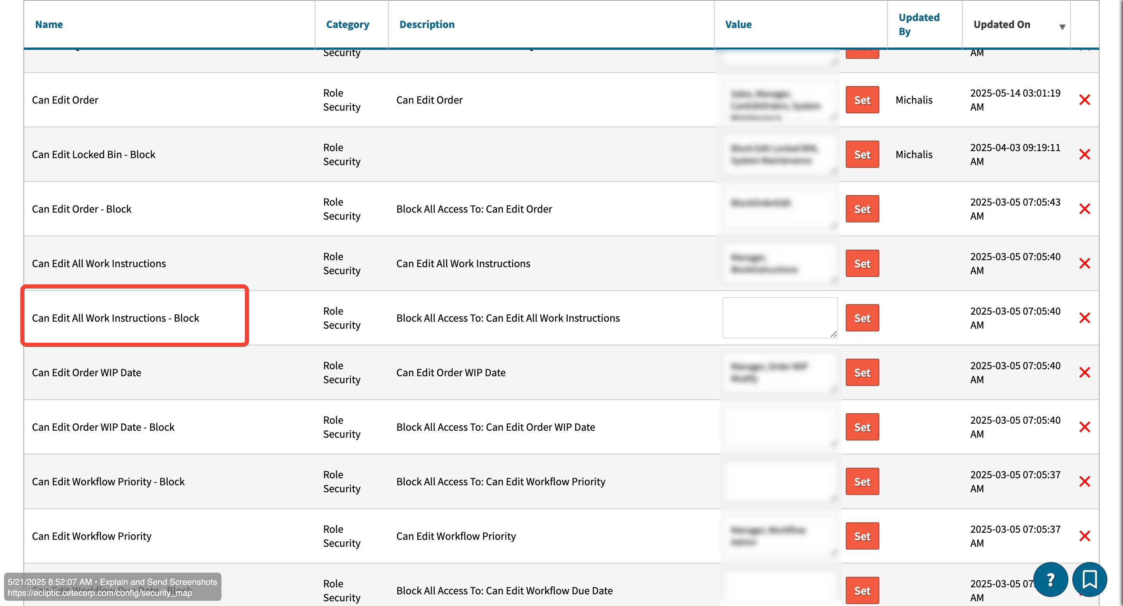Sort table by Description column header
1123x606 pixels.
click(426, 25)
